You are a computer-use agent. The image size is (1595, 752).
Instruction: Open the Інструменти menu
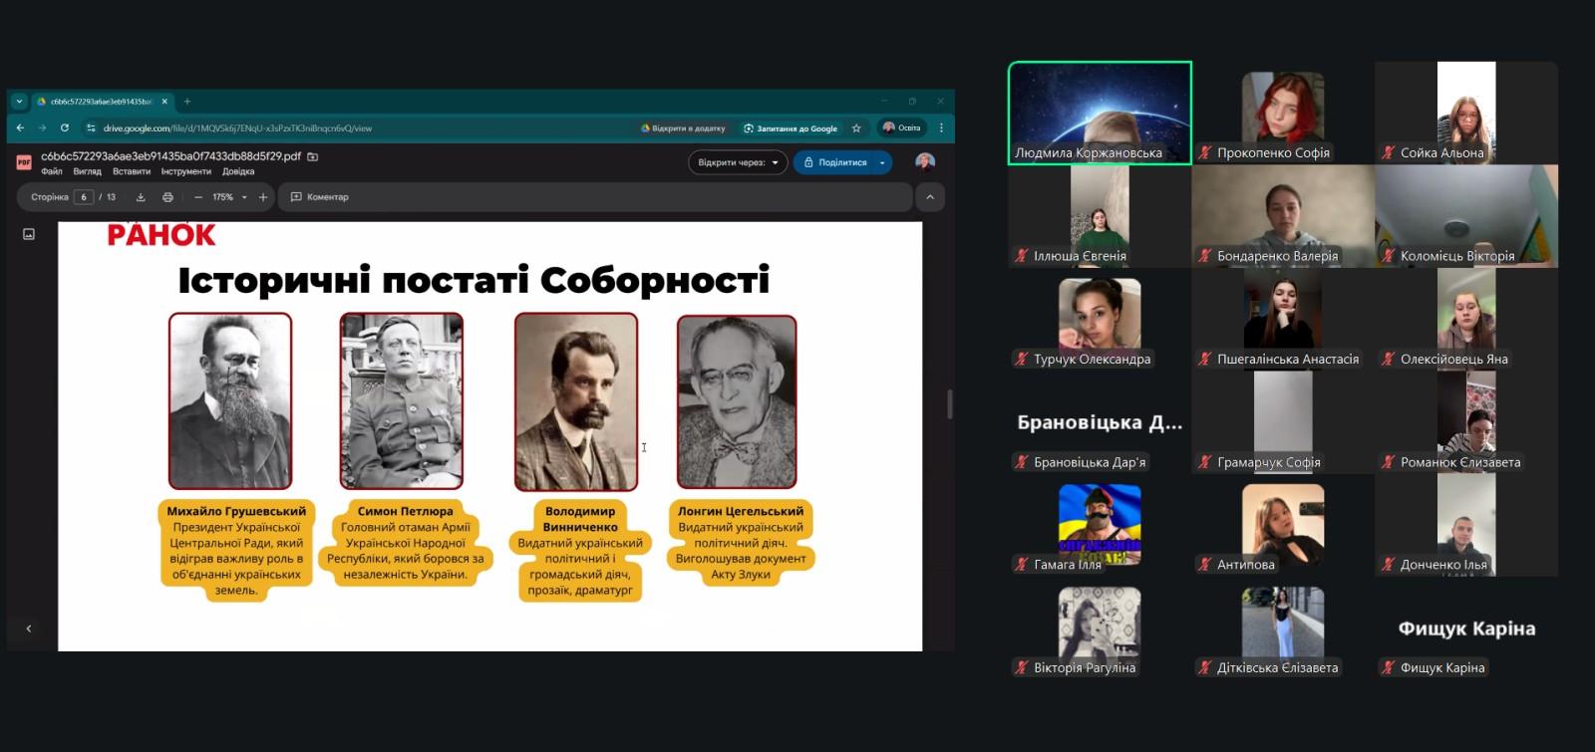coord(186,171)
